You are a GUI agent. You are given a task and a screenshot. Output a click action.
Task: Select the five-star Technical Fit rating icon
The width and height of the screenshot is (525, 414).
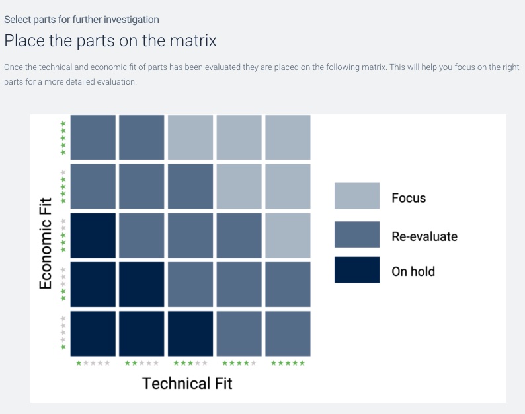(288, 363)
